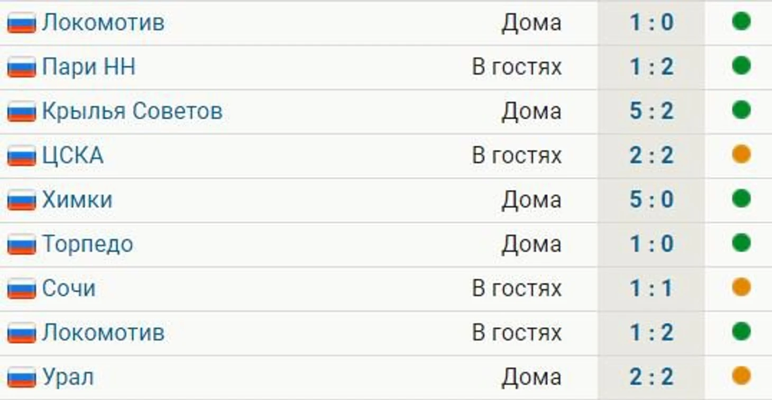
Task: Click the orange draw dot for Сочи
Action: pyautogui.click(x=741, y=288)
